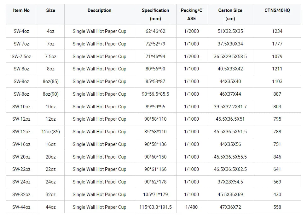Click the size cell "8oz(90)"

click(51, 94)
